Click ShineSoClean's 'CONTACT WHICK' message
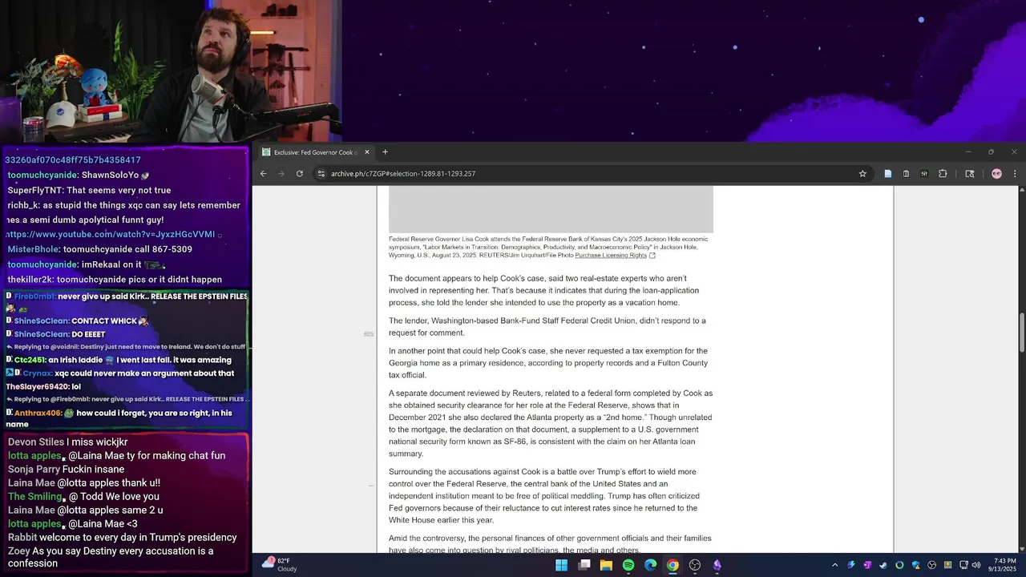 pos(77,321)
